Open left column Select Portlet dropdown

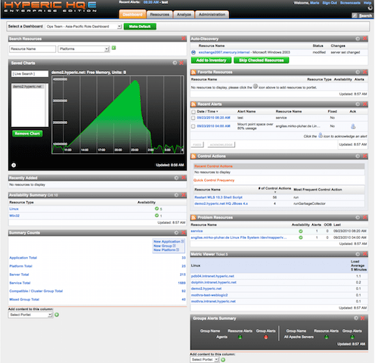pyautogui.click(x=30, y=315)
